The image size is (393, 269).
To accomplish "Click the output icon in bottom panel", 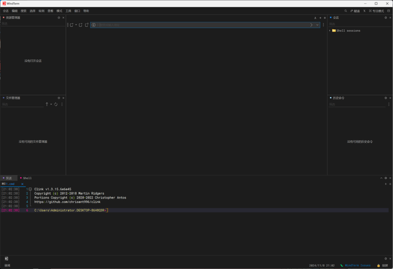I will coord(6,259).
